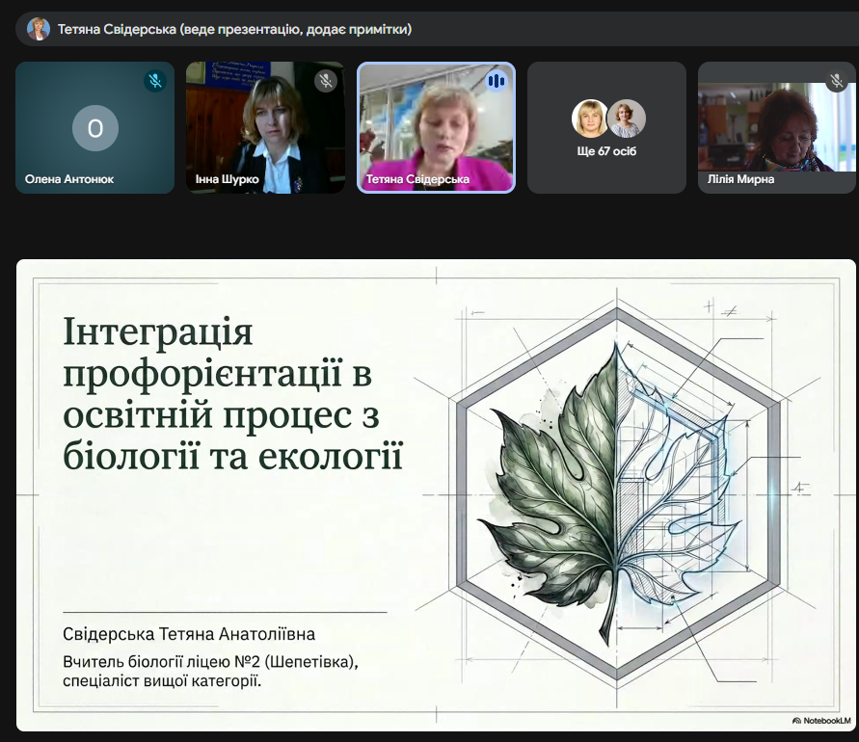This screenshot has height=742, width=859.
Task: Click muted microphone icon on Лілія Мирна tile
Action: [x=837, y=81]
